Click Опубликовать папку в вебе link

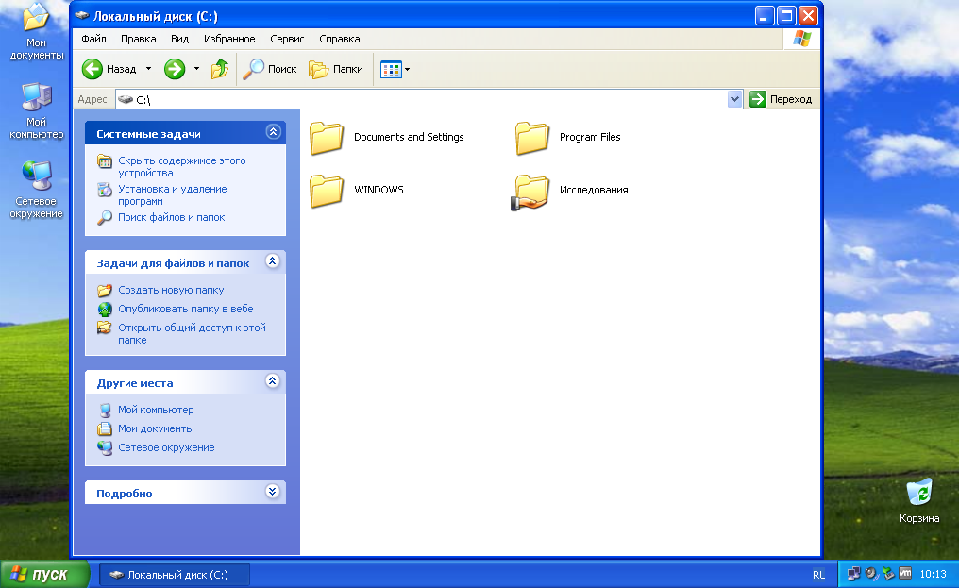click(x=185, y=309)
